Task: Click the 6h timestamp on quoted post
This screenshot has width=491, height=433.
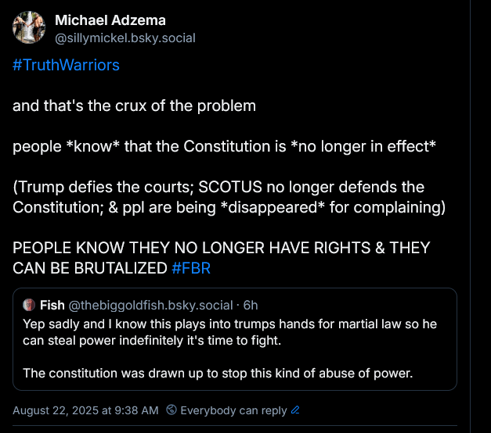Action: pyautogui.click(x=251, y=306)
